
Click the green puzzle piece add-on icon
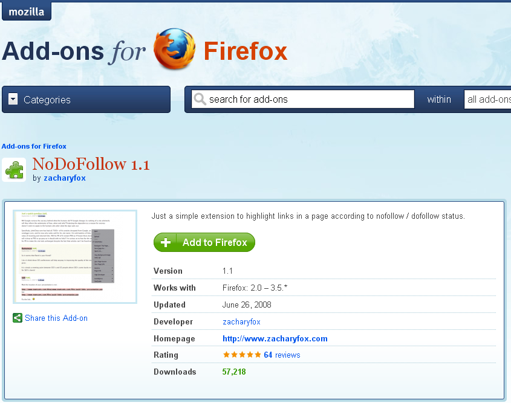(14, 170)
